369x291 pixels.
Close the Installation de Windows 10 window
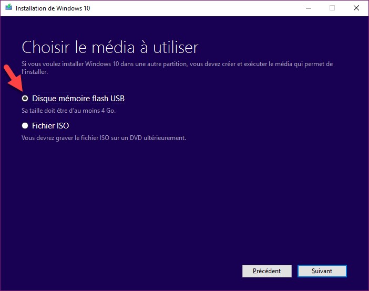tap(356, 8)
